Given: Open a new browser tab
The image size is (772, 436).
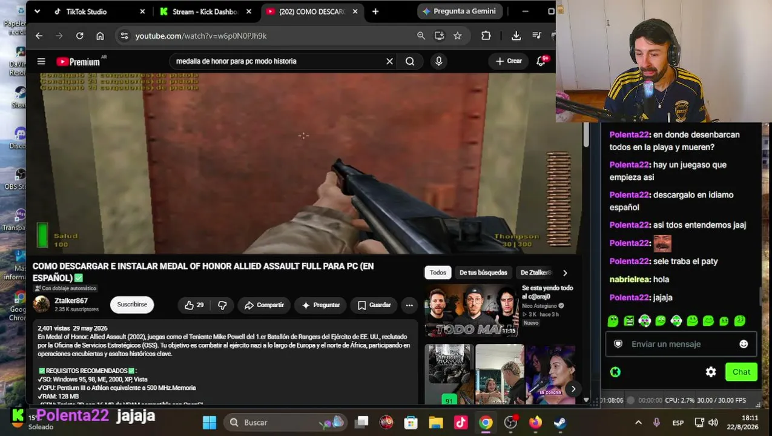Looking at the screenshot, I should coord(375,12).
